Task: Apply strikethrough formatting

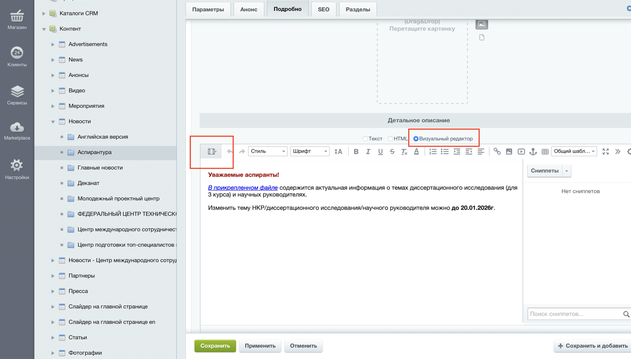Action: tap(392, 152)
